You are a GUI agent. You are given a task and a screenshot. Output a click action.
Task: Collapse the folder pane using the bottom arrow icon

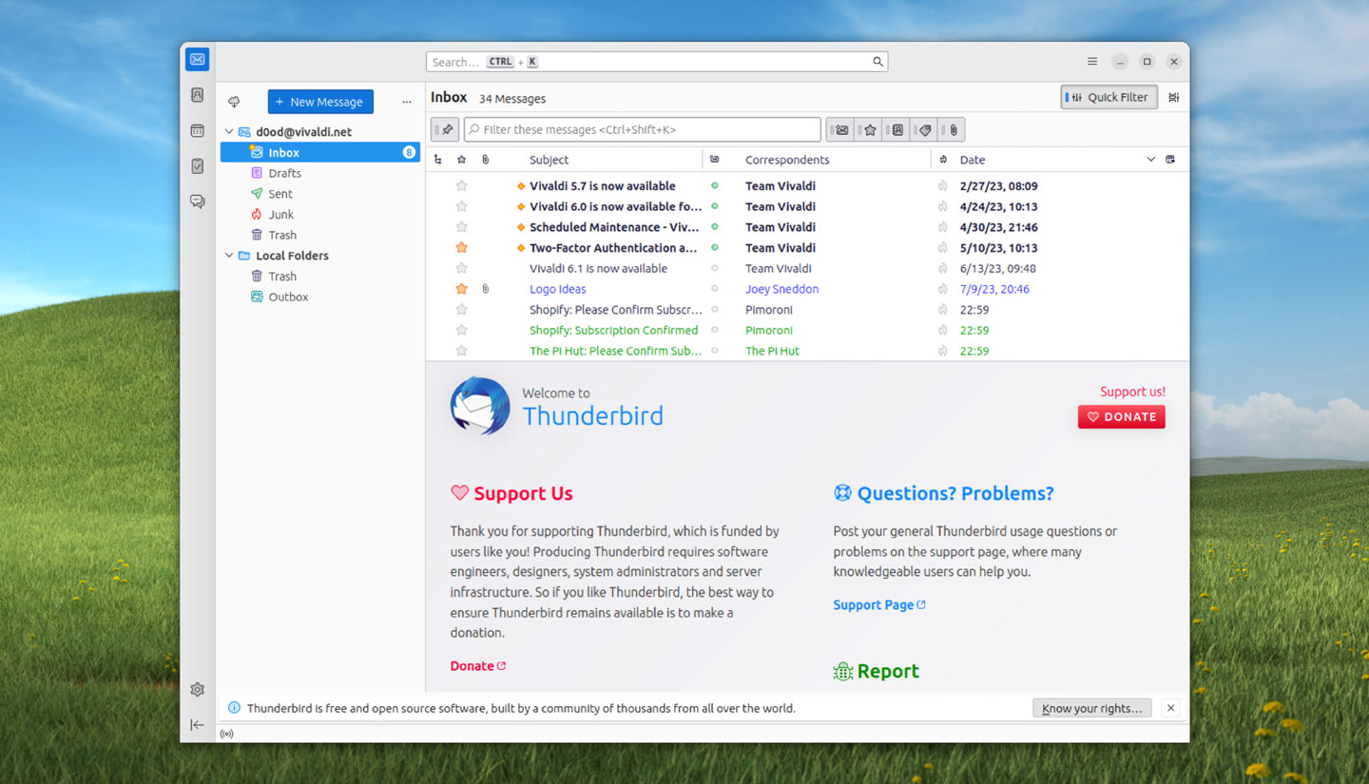pos(197,724)
